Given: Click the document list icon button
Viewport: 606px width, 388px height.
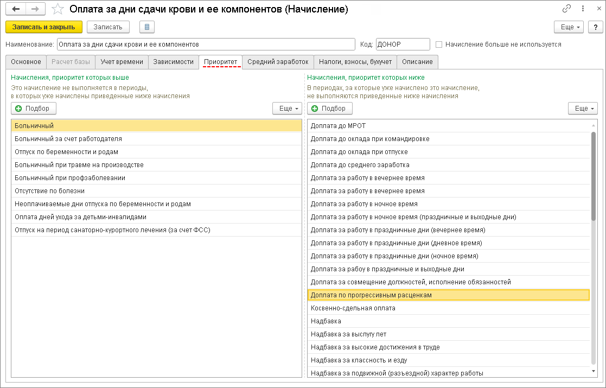Looking at the screenshot, I should tap(147, 27).
